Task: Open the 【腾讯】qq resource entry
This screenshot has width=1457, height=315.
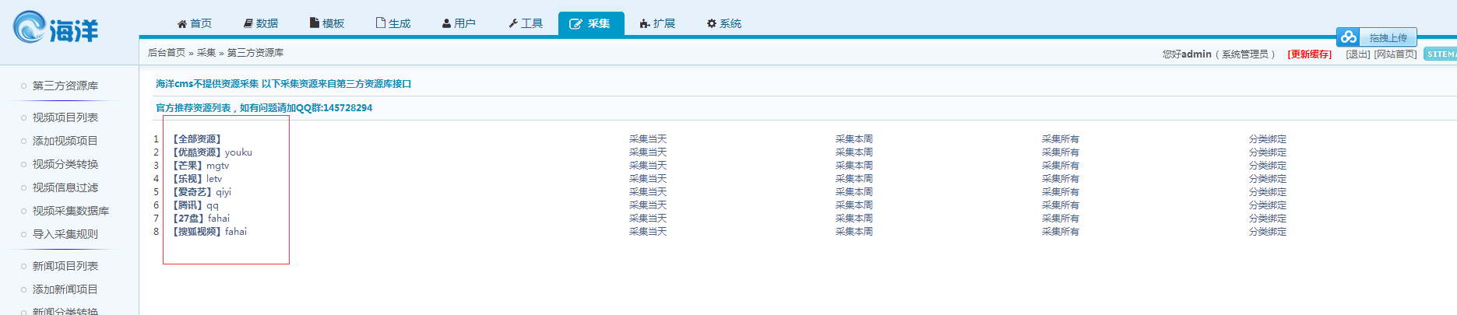Action: tap(194, 205)
